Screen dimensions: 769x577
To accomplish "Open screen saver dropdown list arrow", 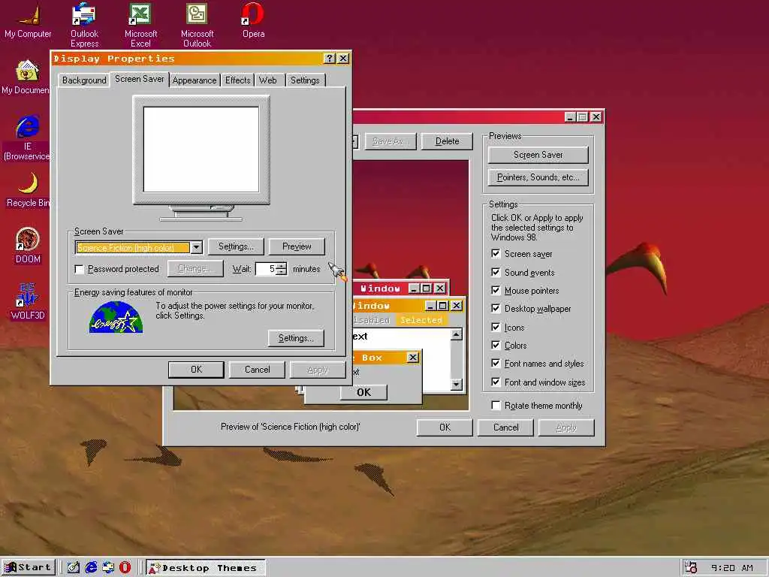I will click(x=196, y=247).
